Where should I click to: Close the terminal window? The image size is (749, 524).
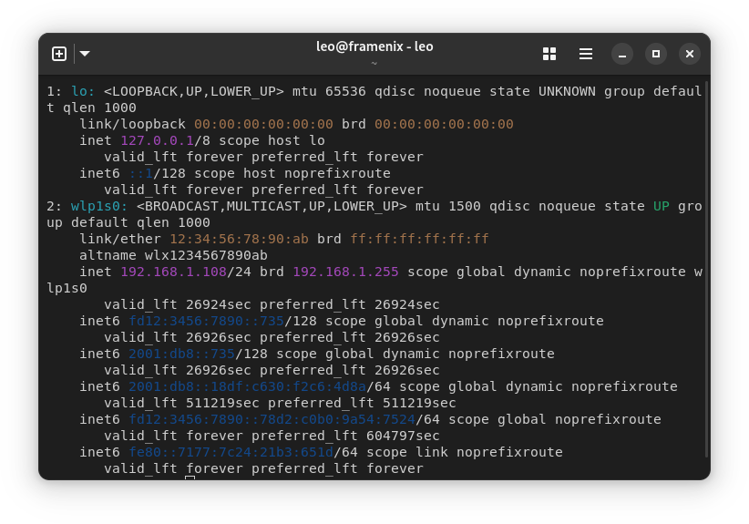[x=689, y=54]
